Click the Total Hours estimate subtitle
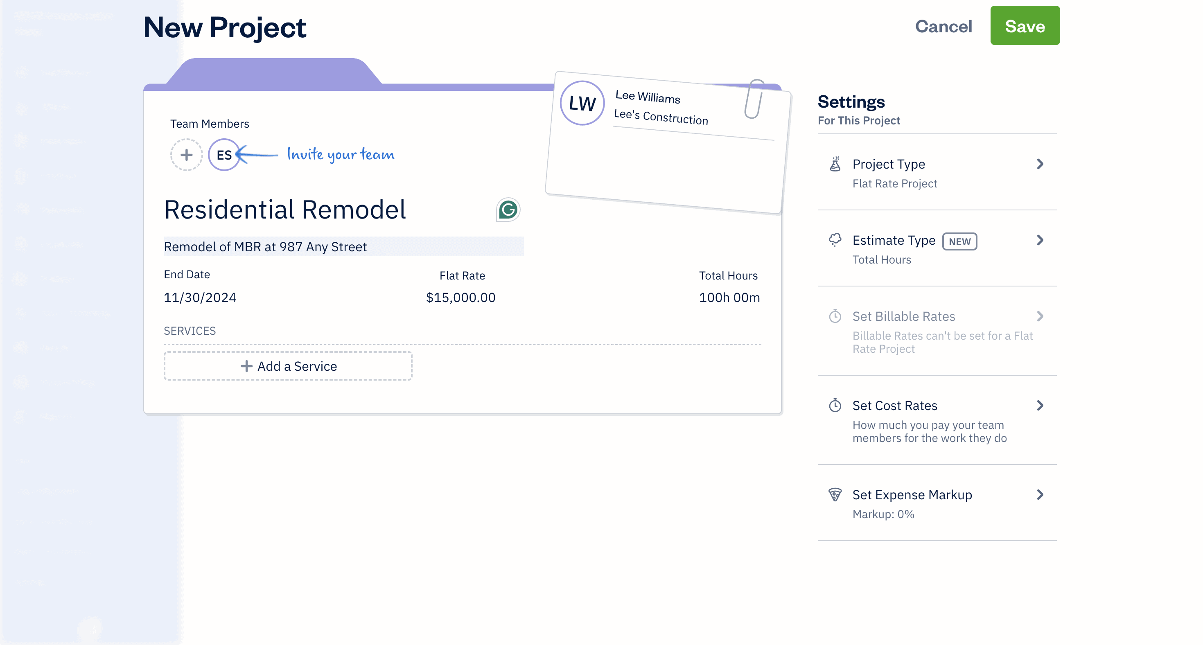1203x645 pixels. 882,260
